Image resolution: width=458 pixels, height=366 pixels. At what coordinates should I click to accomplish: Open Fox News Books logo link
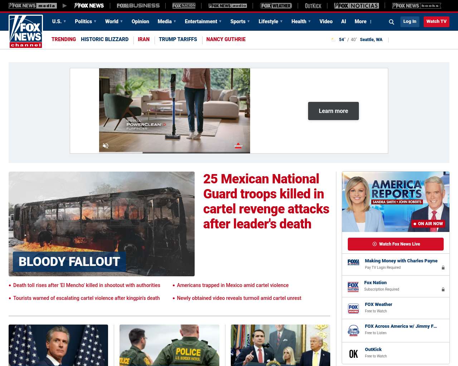click(416, 6)
